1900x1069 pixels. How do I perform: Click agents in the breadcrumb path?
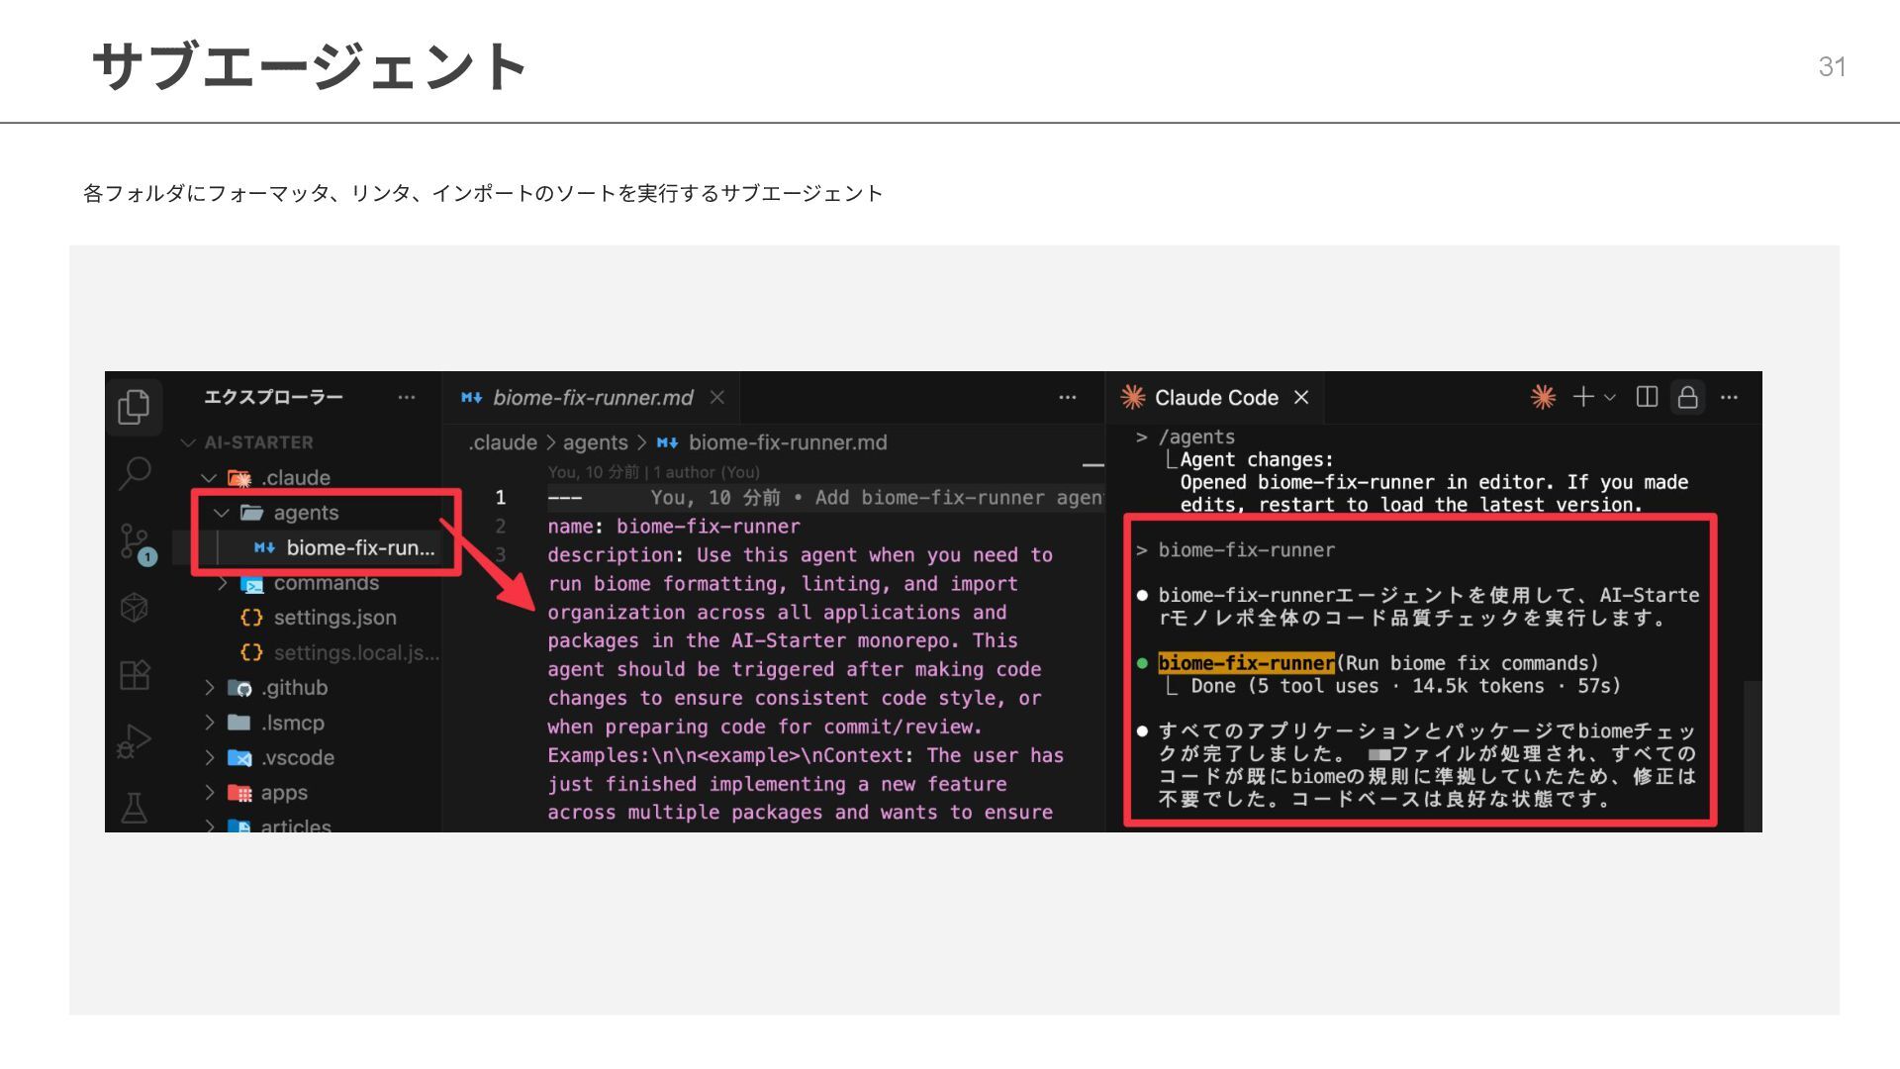[x=596, y=442]
